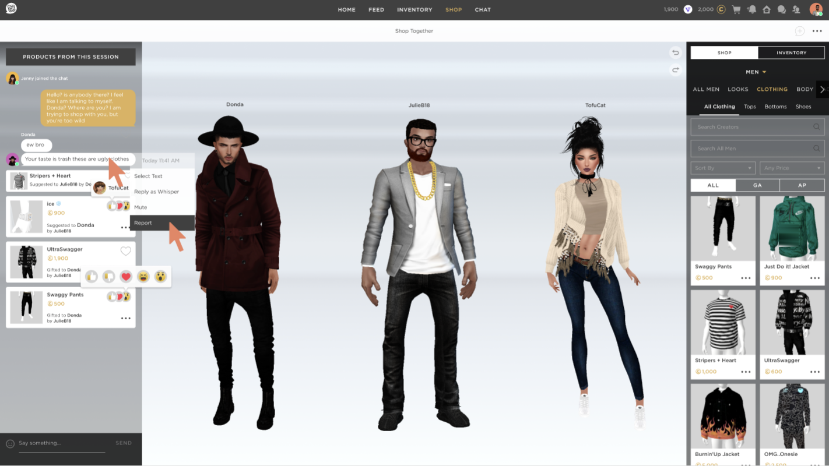Select the AP rating filter
829x466 pixels.
click(802, 185)
